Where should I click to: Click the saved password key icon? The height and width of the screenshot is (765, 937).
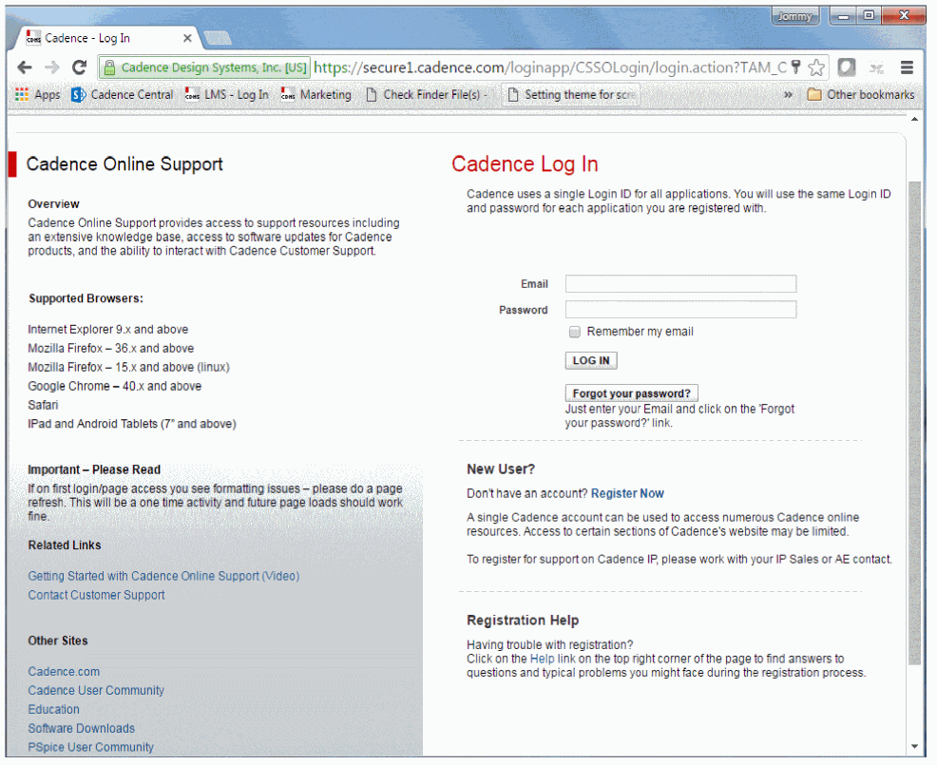tap(796, 67)
